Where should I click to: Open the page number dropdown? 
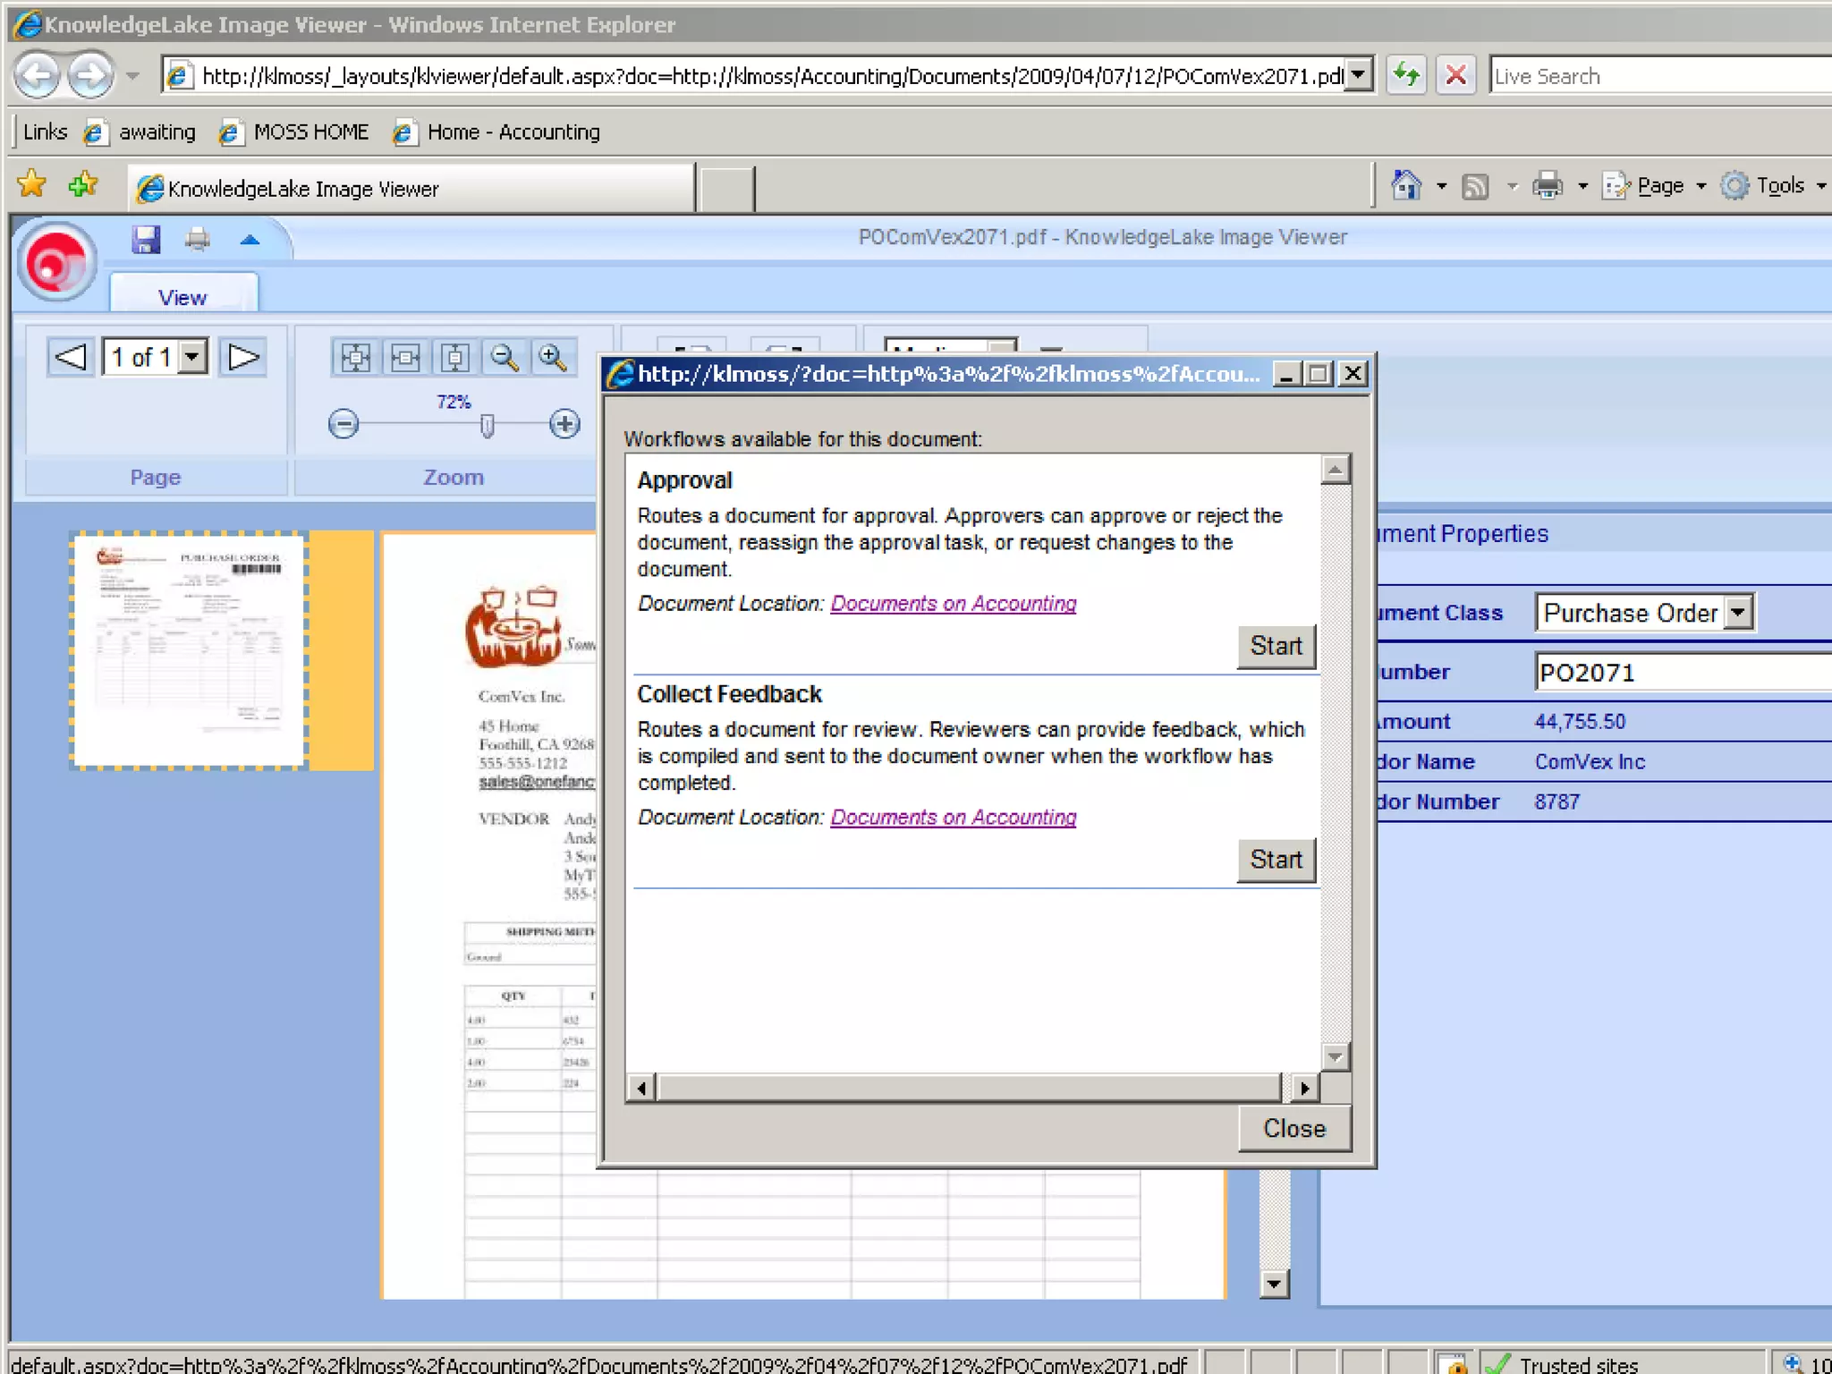pos(192,358)
